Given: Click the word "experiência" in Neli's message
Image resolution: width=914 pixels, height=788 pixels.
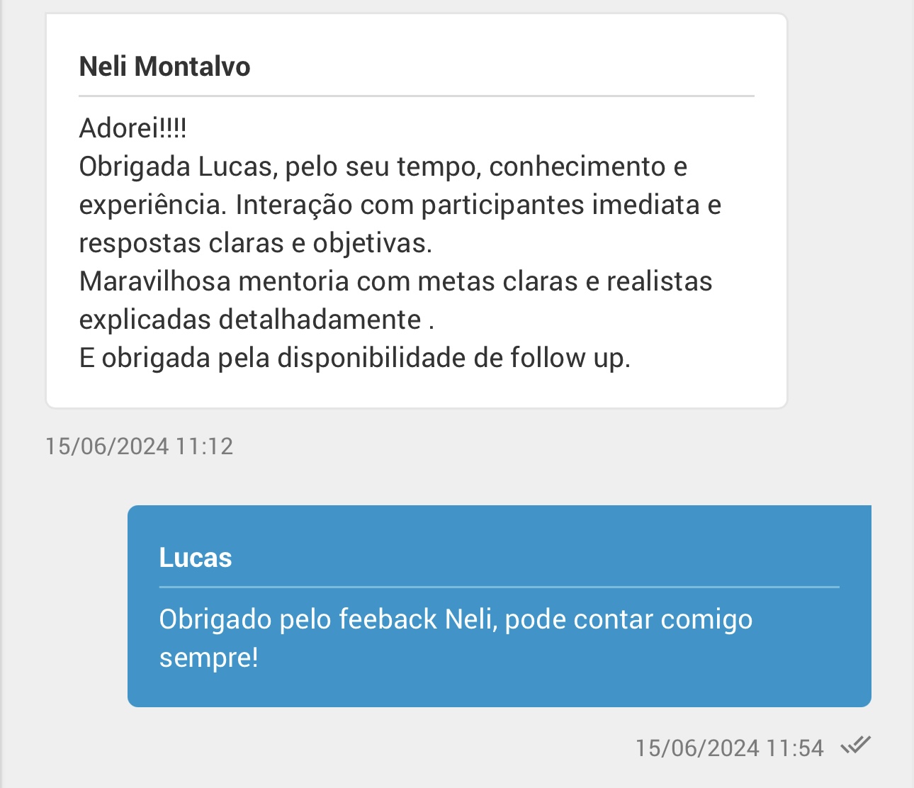Looking at the screenshot, I should click(152, 205).
